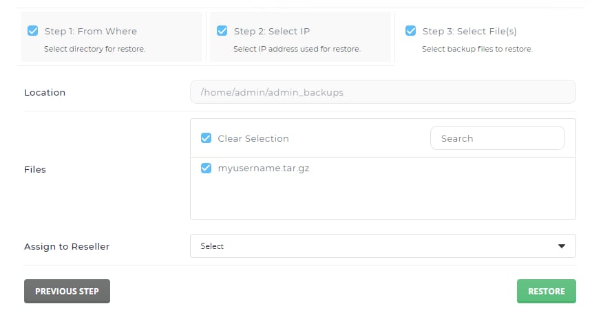The image size is (592, 326).
Task: Uncheck the myusername.tar.gz file checkbox
Action: [206, 168]
